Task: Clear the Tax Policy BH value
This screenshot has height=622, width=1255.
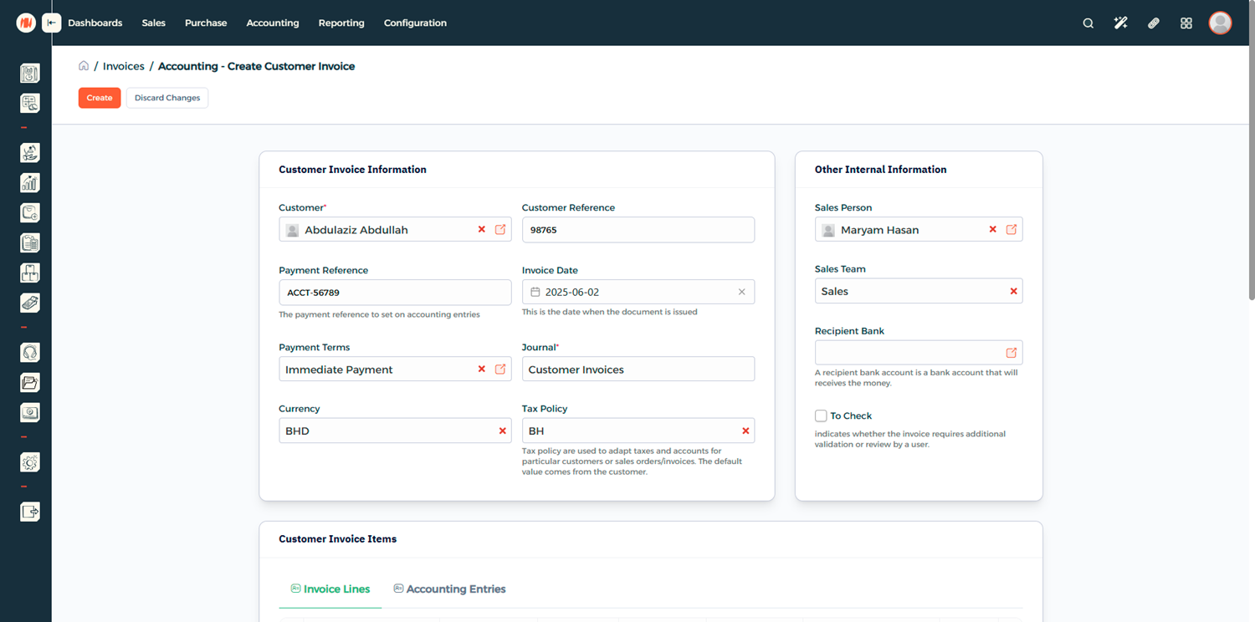Action: coord(745,431)
